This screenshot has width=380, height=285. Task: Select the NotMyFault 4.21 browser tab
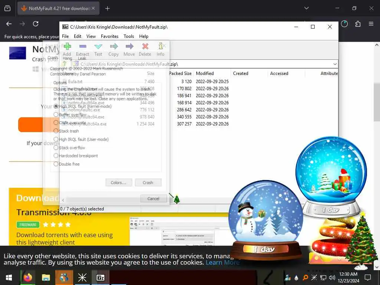coord(58,9)
